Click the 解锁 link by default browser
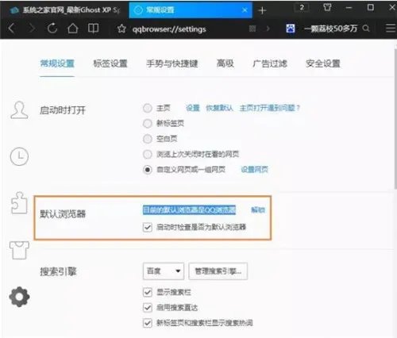The image size is (397, 338). coord(258,210)
